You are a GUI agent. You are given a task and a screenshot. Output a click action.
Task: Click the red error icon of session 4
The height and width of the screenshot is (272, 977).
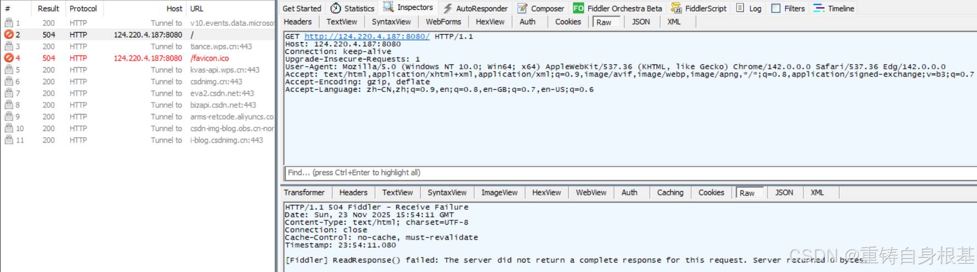point(9,58)
